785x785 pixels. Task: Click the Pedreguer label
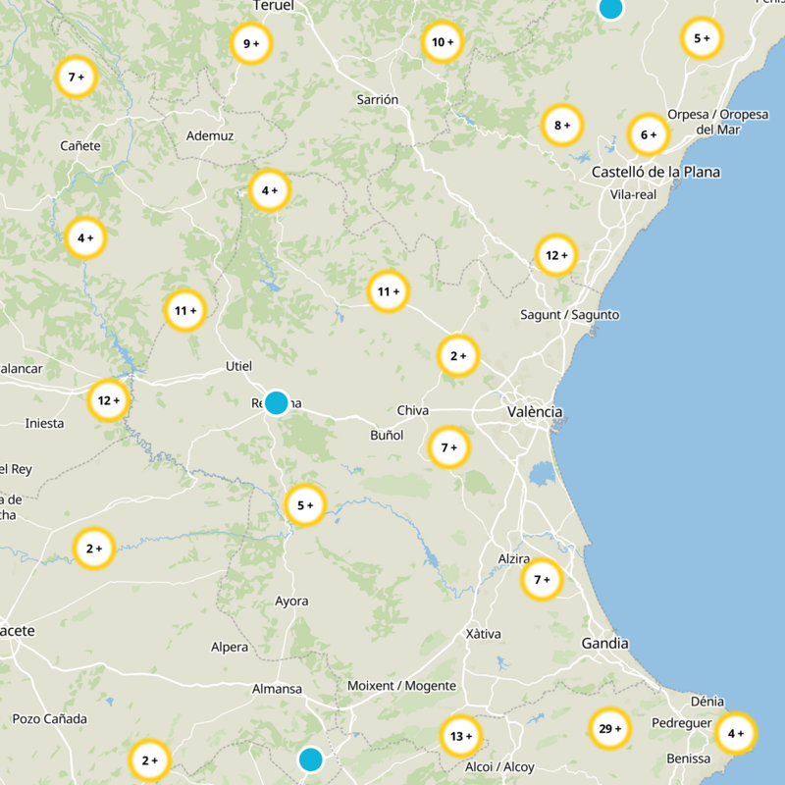click(x=681, y=723)
